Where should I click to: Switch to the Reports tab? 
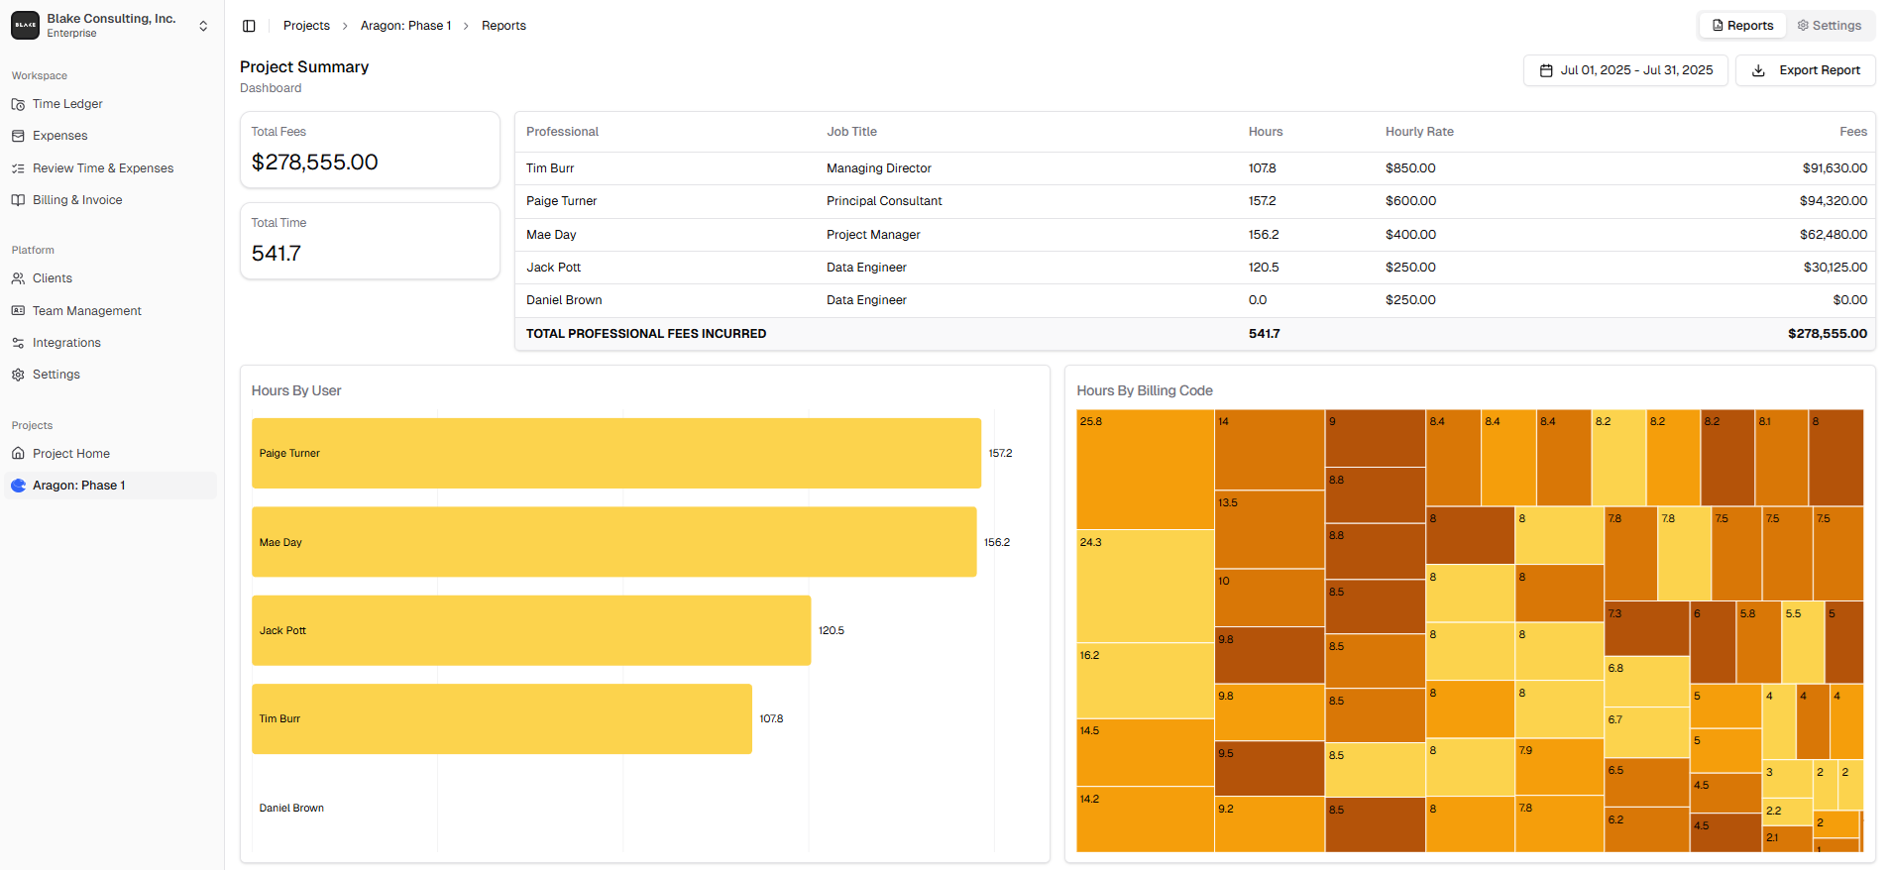[1743, 26]
